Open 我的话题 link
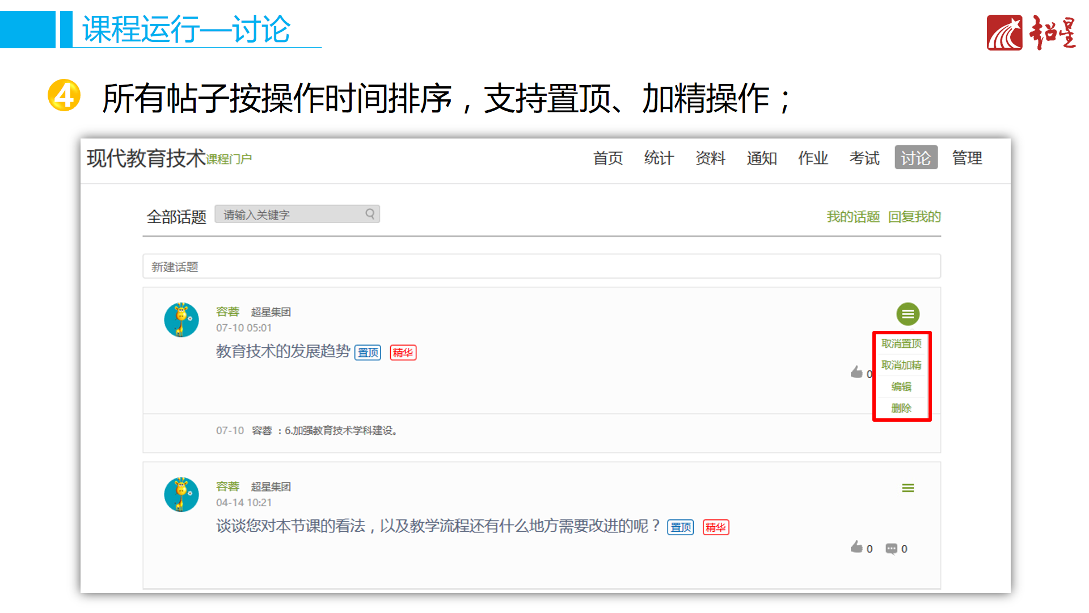The height and width of the screenshot is (613, 1089). click(852, 217)
